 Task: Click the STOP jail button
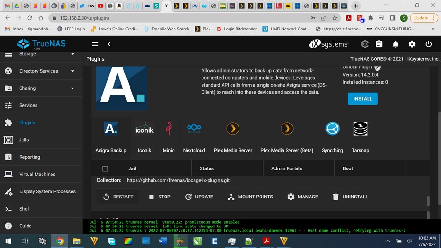(159, 197)
